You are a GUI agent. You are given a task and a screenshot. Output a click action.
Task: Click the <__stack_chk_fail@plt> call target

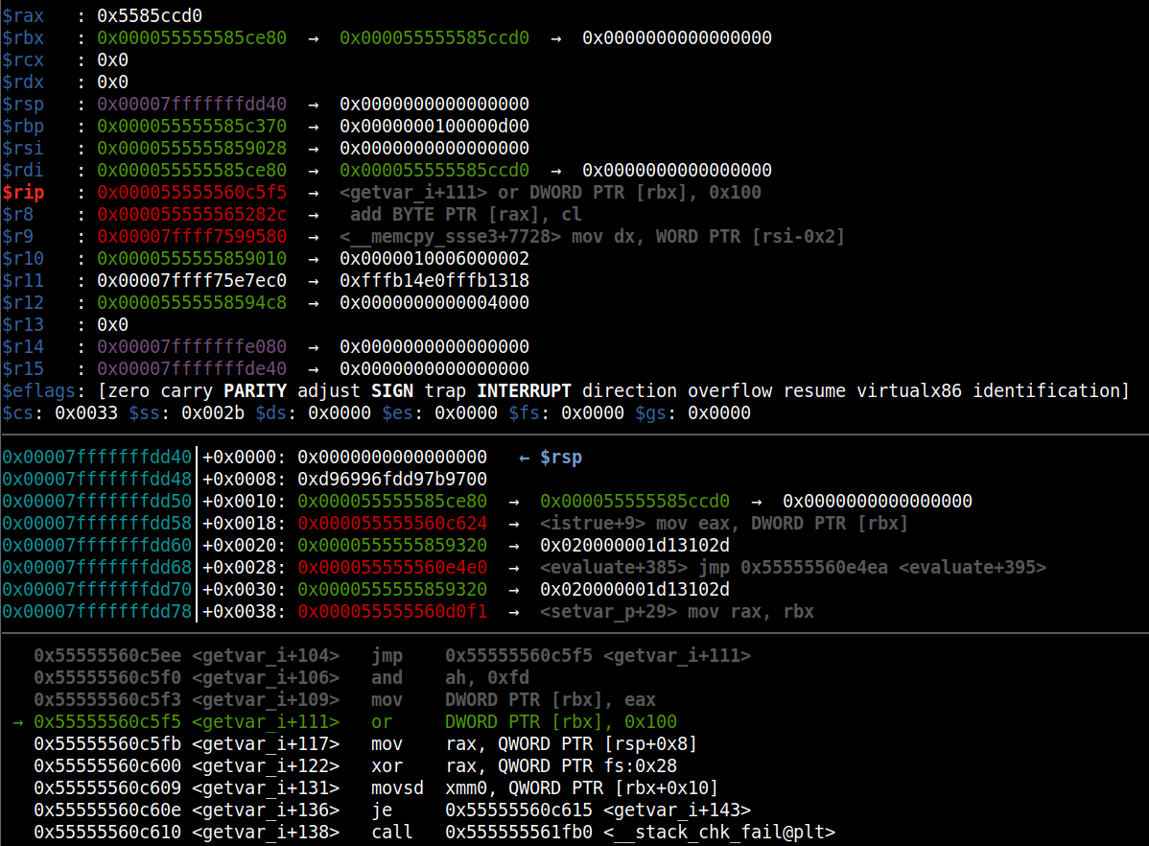click(x=719, y=832)
